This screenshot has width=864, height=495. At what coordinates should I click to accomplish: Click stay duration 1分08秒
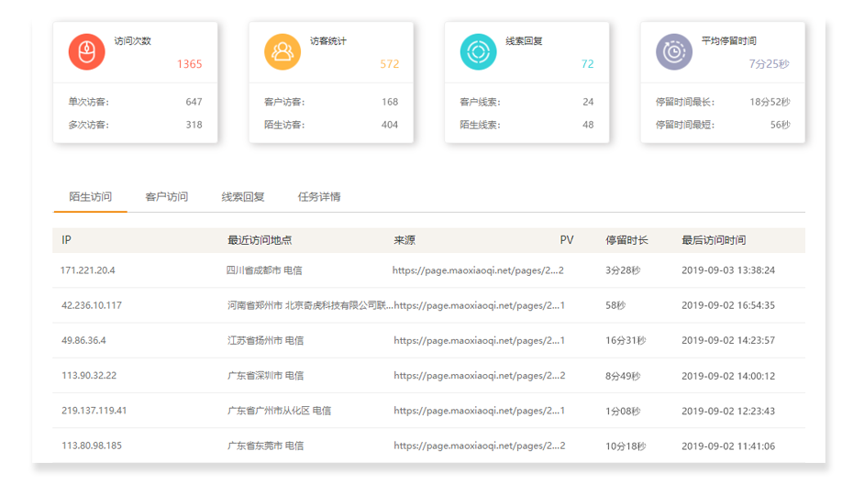click(x=623, y=411)
